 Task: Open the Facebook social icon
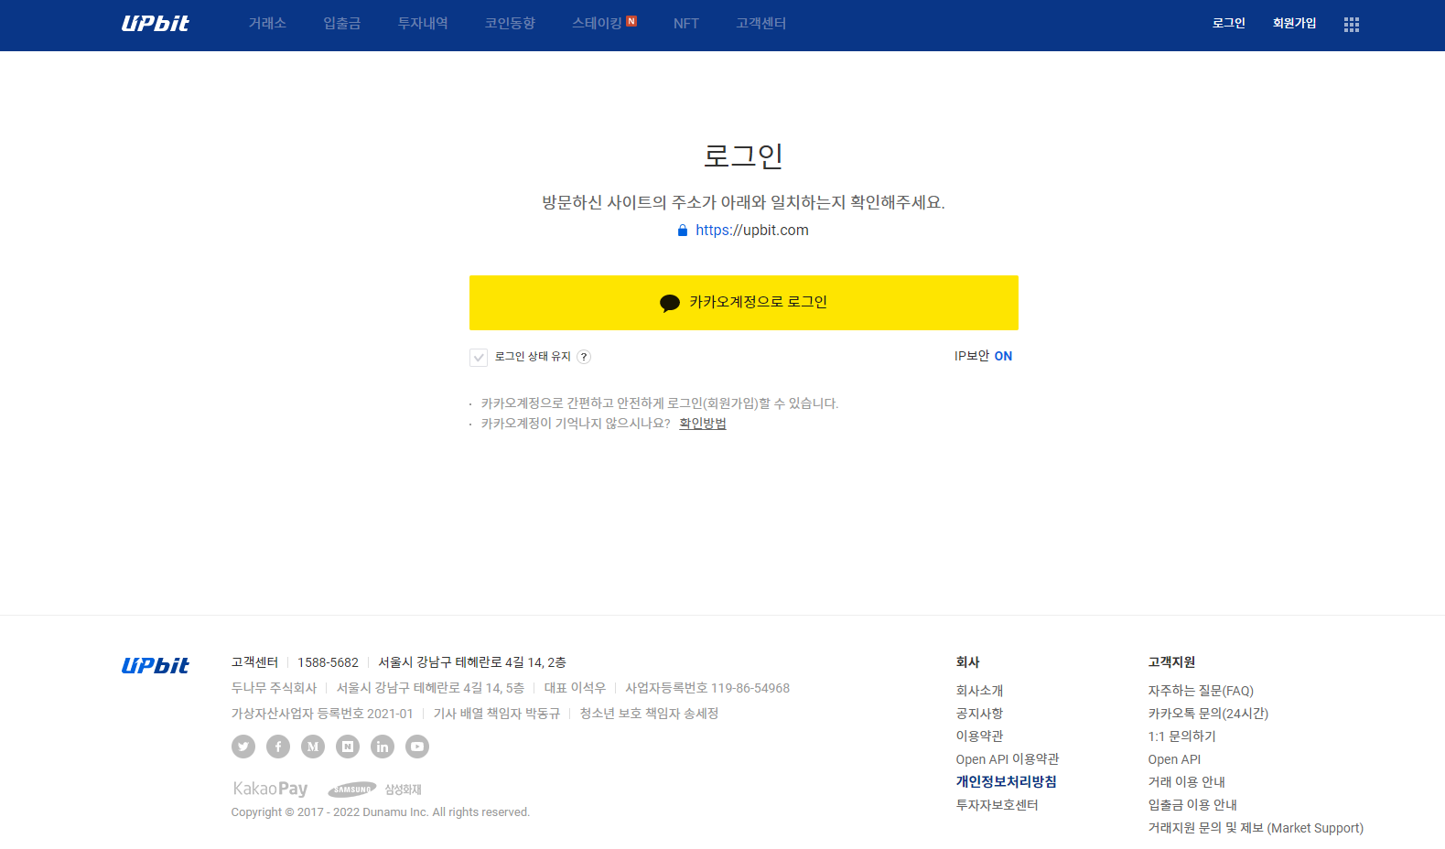[x=278, y=747]
